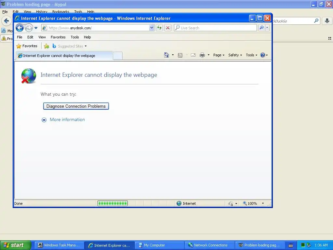Click the Mypal Downloads arrow icon
Viewport: 333px width, 250px height.
pos(327,21)
